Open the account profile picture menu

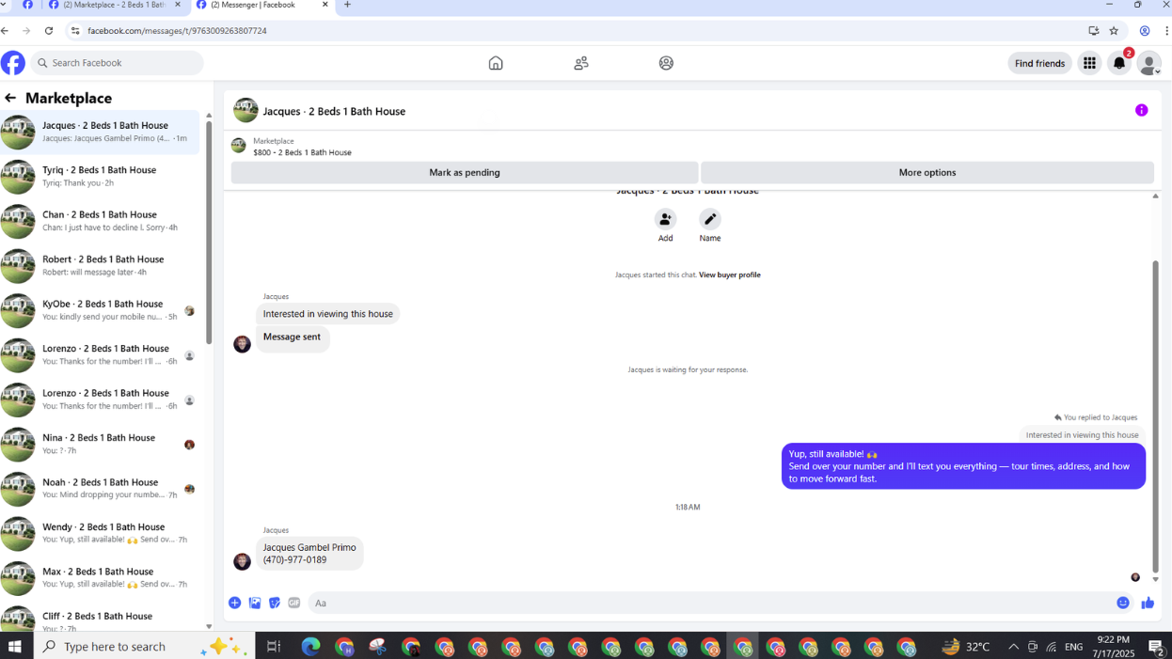(1148, 63)
